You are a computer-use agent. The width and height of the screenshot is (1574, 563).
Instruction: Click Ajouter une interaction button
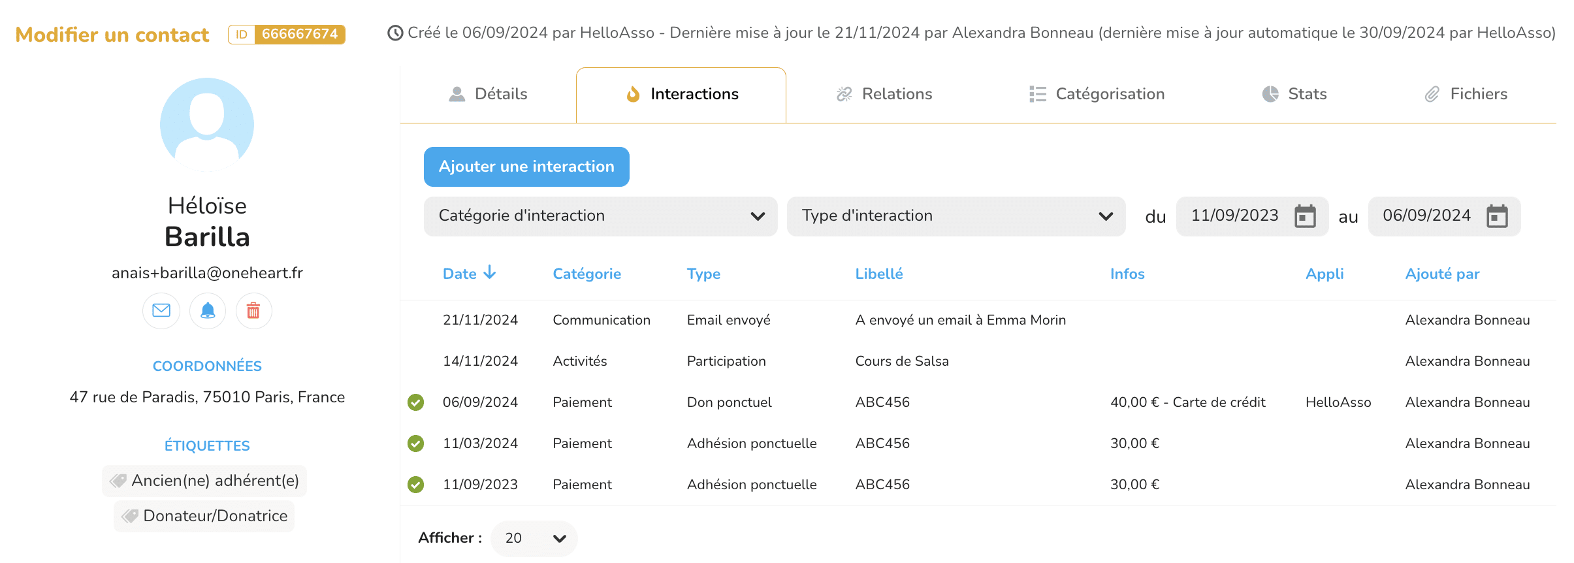pyautogui.click(x=526, y=167)
